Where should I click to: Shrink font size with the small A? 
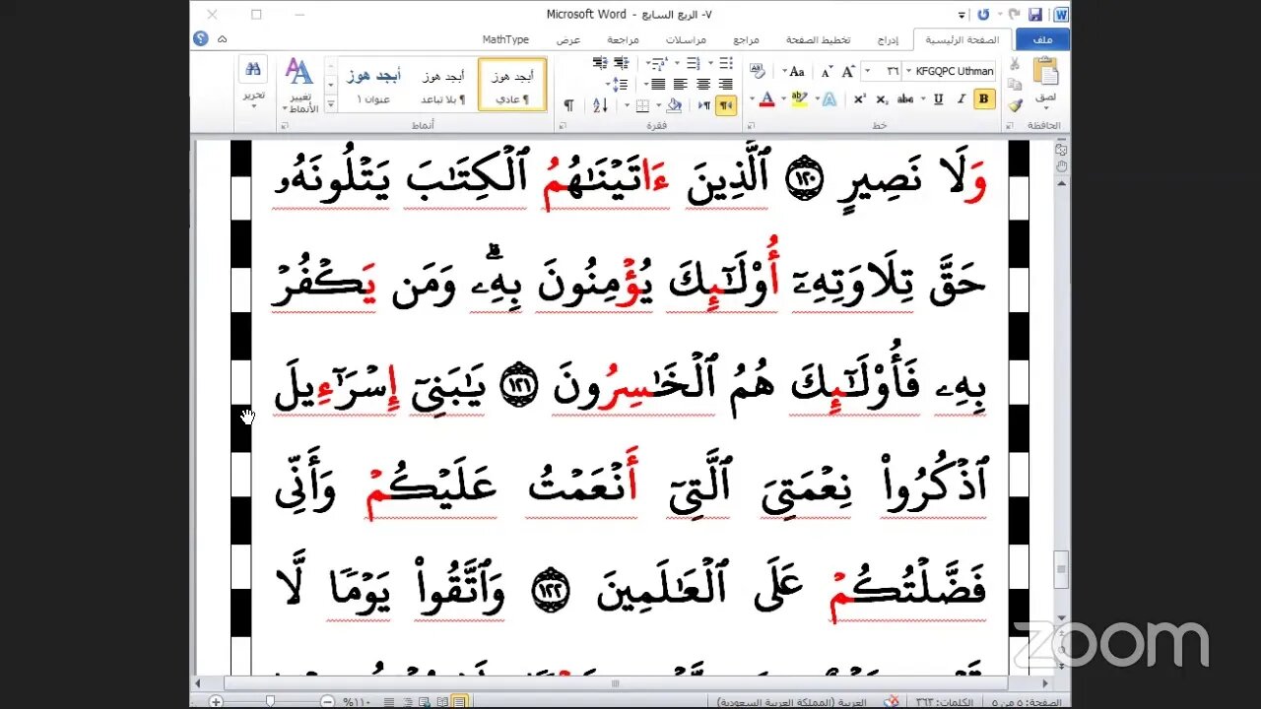827,71
